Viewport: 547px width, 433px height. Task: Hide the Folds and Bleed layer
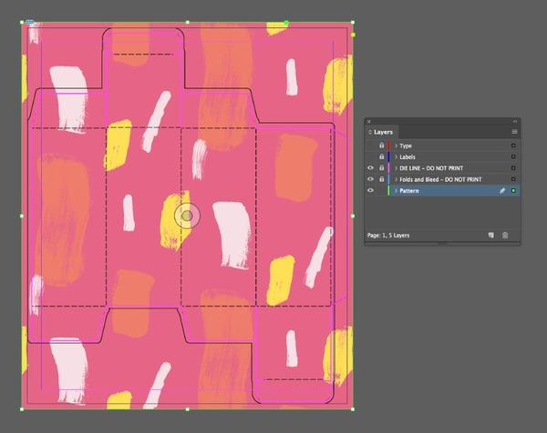(370, 179)
